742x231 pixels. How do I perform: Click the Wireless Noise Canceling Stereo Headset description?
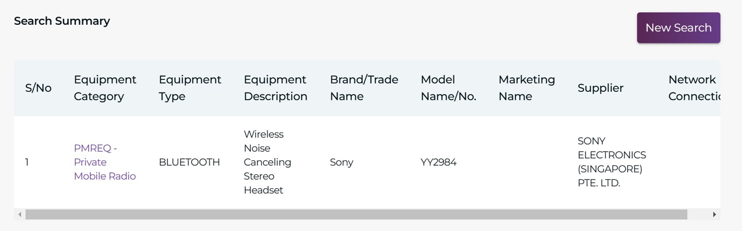267,162
